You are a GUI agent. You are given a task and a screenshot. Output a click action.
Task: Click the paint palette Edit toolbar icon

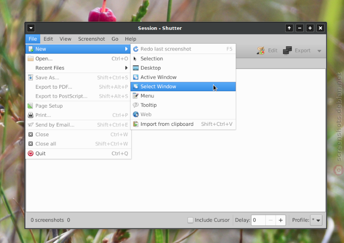(261, 51)
